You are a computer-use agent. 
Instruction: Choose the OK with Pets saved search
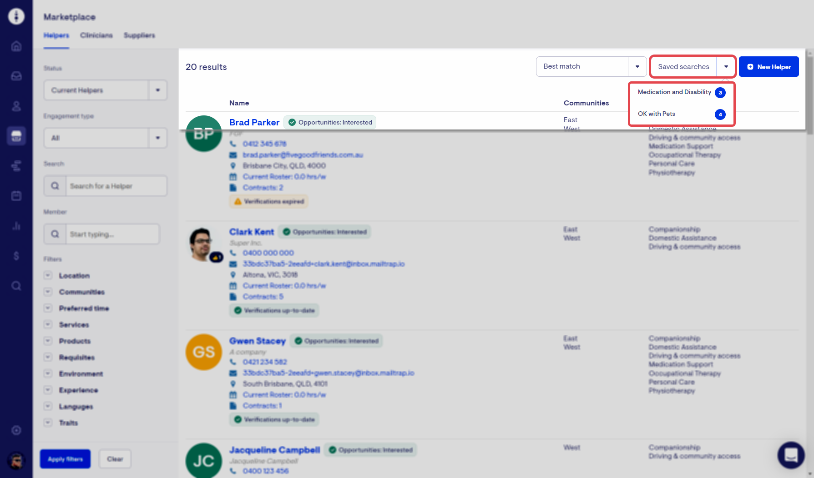(657, 114)
